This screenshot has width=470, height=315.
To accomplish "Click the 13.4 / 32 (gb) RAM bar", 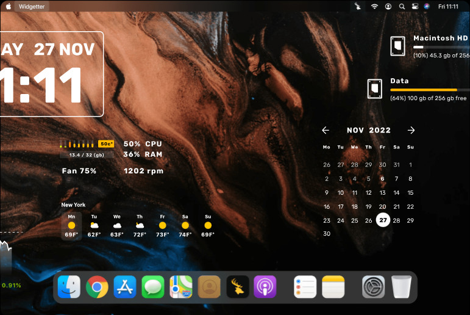I will [87, 155].
